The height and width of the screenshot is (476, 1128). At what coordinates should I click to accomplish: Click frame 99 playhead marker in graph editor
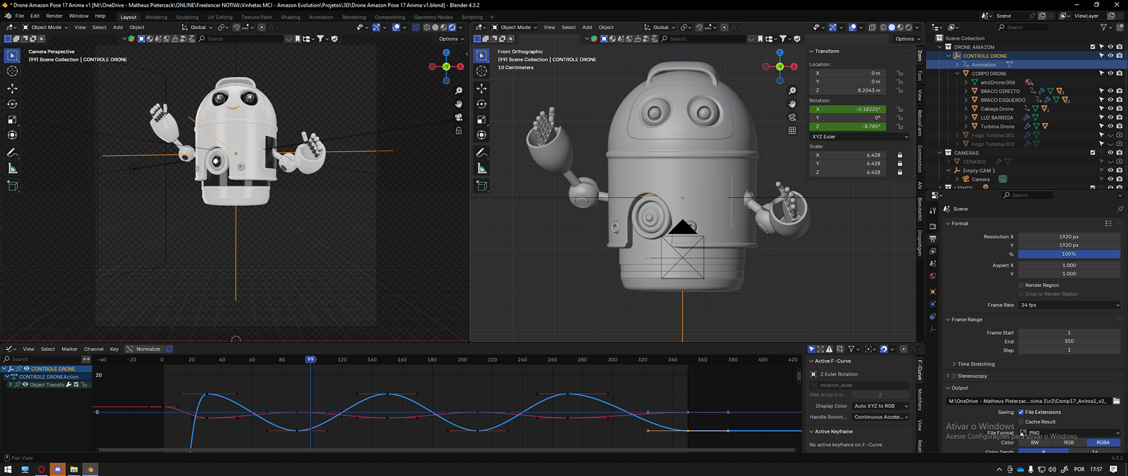pyautogui.click(x=310, y=359)
